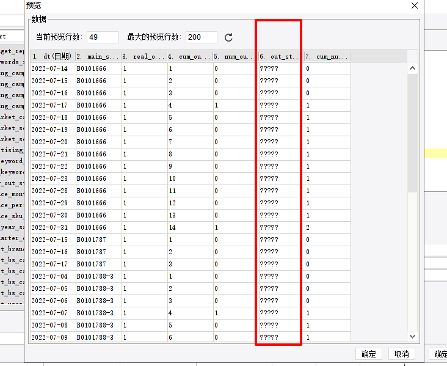
Task: Click the 当前预览行数 field showing 49
Action: tap(103, 37)
